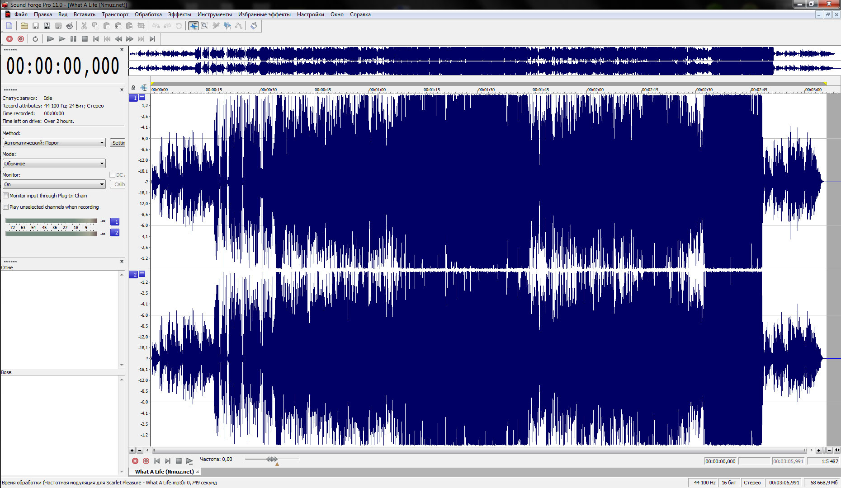This screenshot has width=841, height=488.
Task: Toggle channel 1 button in waveform view
Action: click(x=133, y=98)
